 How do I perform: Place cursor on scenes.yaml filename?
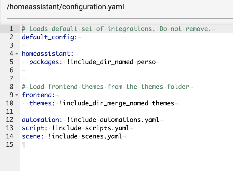(x=102, y=136)
